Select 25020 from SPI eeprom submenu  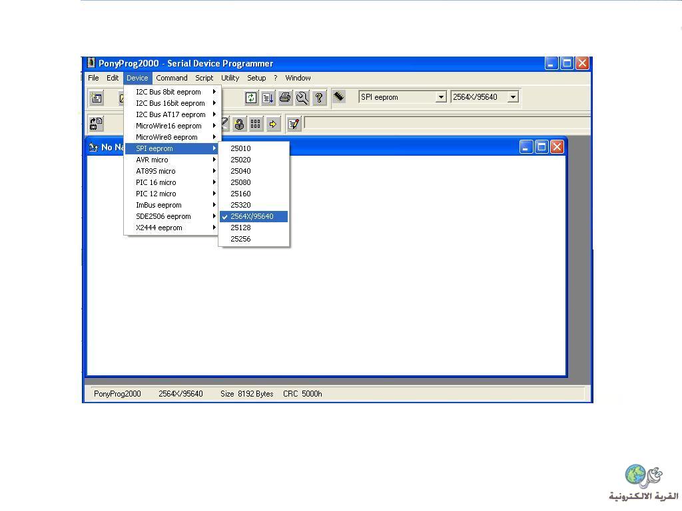(254, 160)
